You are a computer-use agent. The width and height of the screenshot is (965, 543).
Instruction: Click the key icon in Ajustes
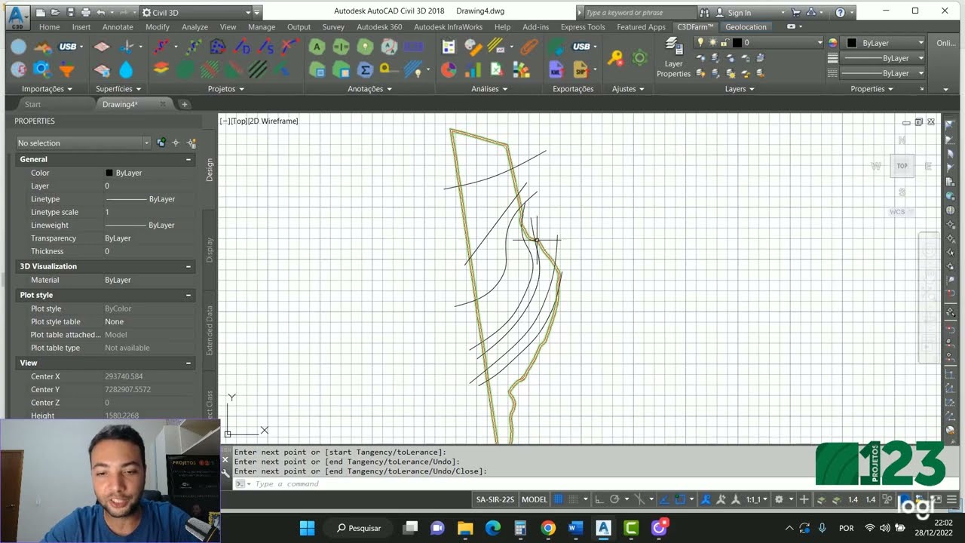616,57
